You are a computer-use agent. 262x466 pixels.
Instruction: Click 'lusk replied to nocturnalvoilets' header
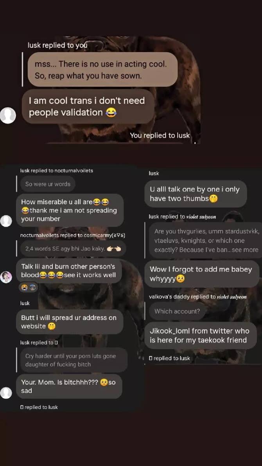coord(56,171)
